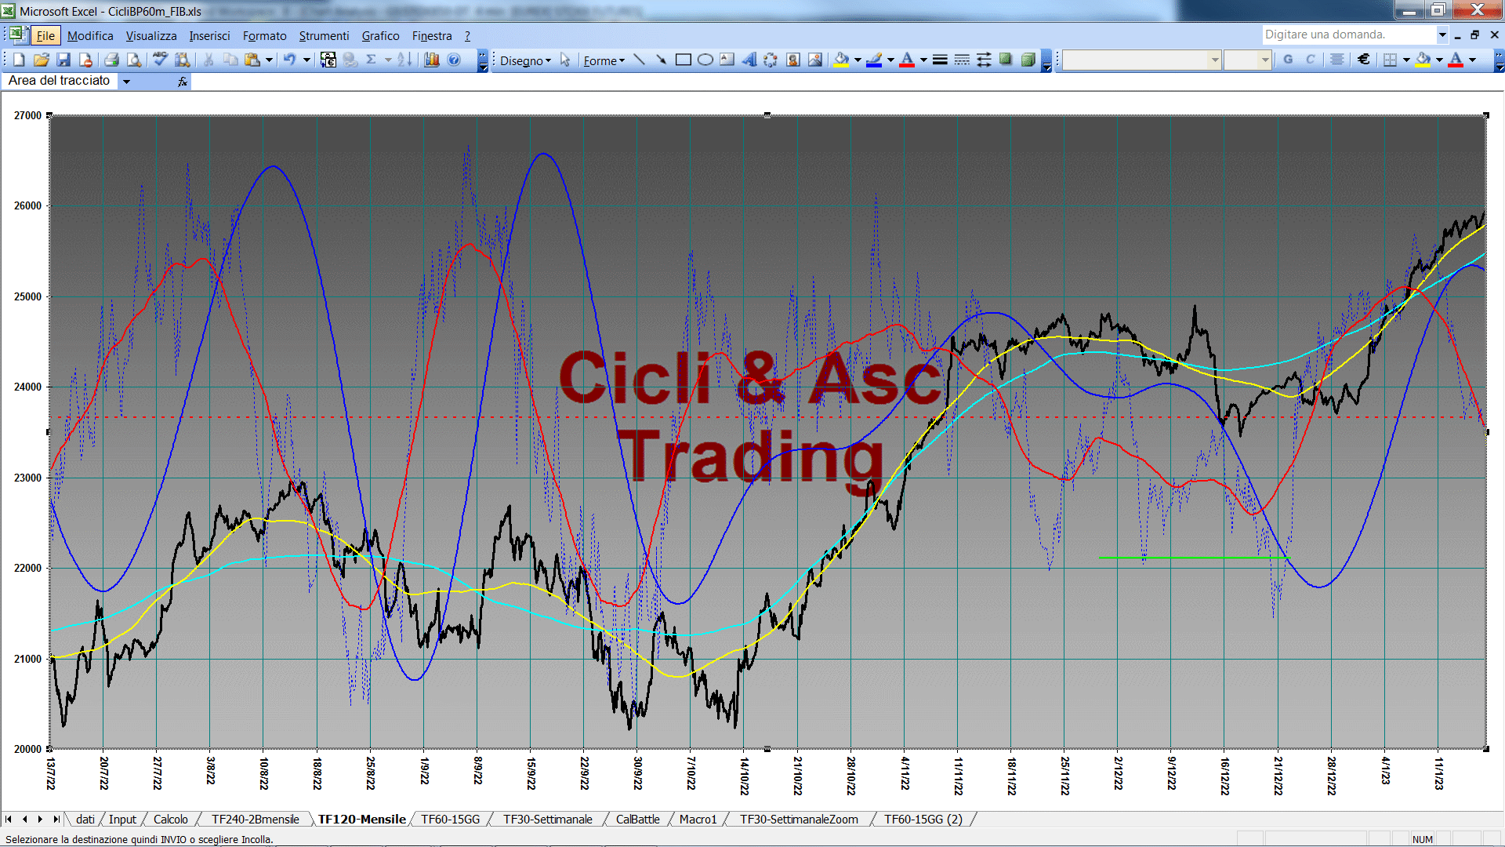Screen dimensions: 1505x847
Task: Insert Clip Art from the drawing toolbar
Action: 792,60
